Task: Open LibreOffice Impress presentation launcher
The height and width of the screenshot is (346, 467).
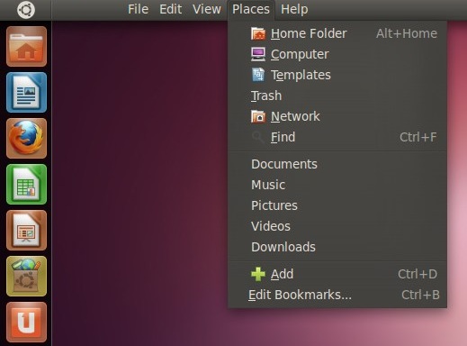Action: coord(26,230)
